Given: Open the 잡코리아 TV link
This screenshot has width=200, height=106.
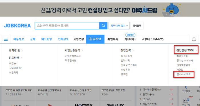Looking at the screenshot, I should pyautogui.click(x=15, y=68).
